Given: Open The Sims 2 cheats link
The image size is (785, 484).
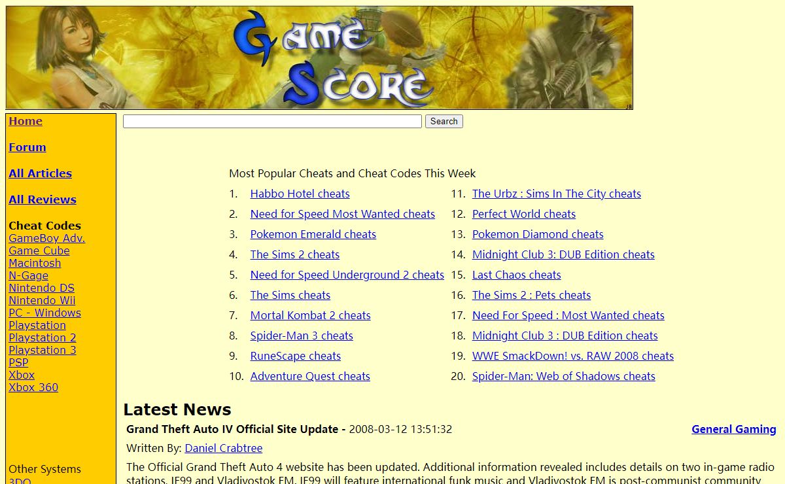Looking at the screenshot, I should pyautogui.click(x=295, y=254).
